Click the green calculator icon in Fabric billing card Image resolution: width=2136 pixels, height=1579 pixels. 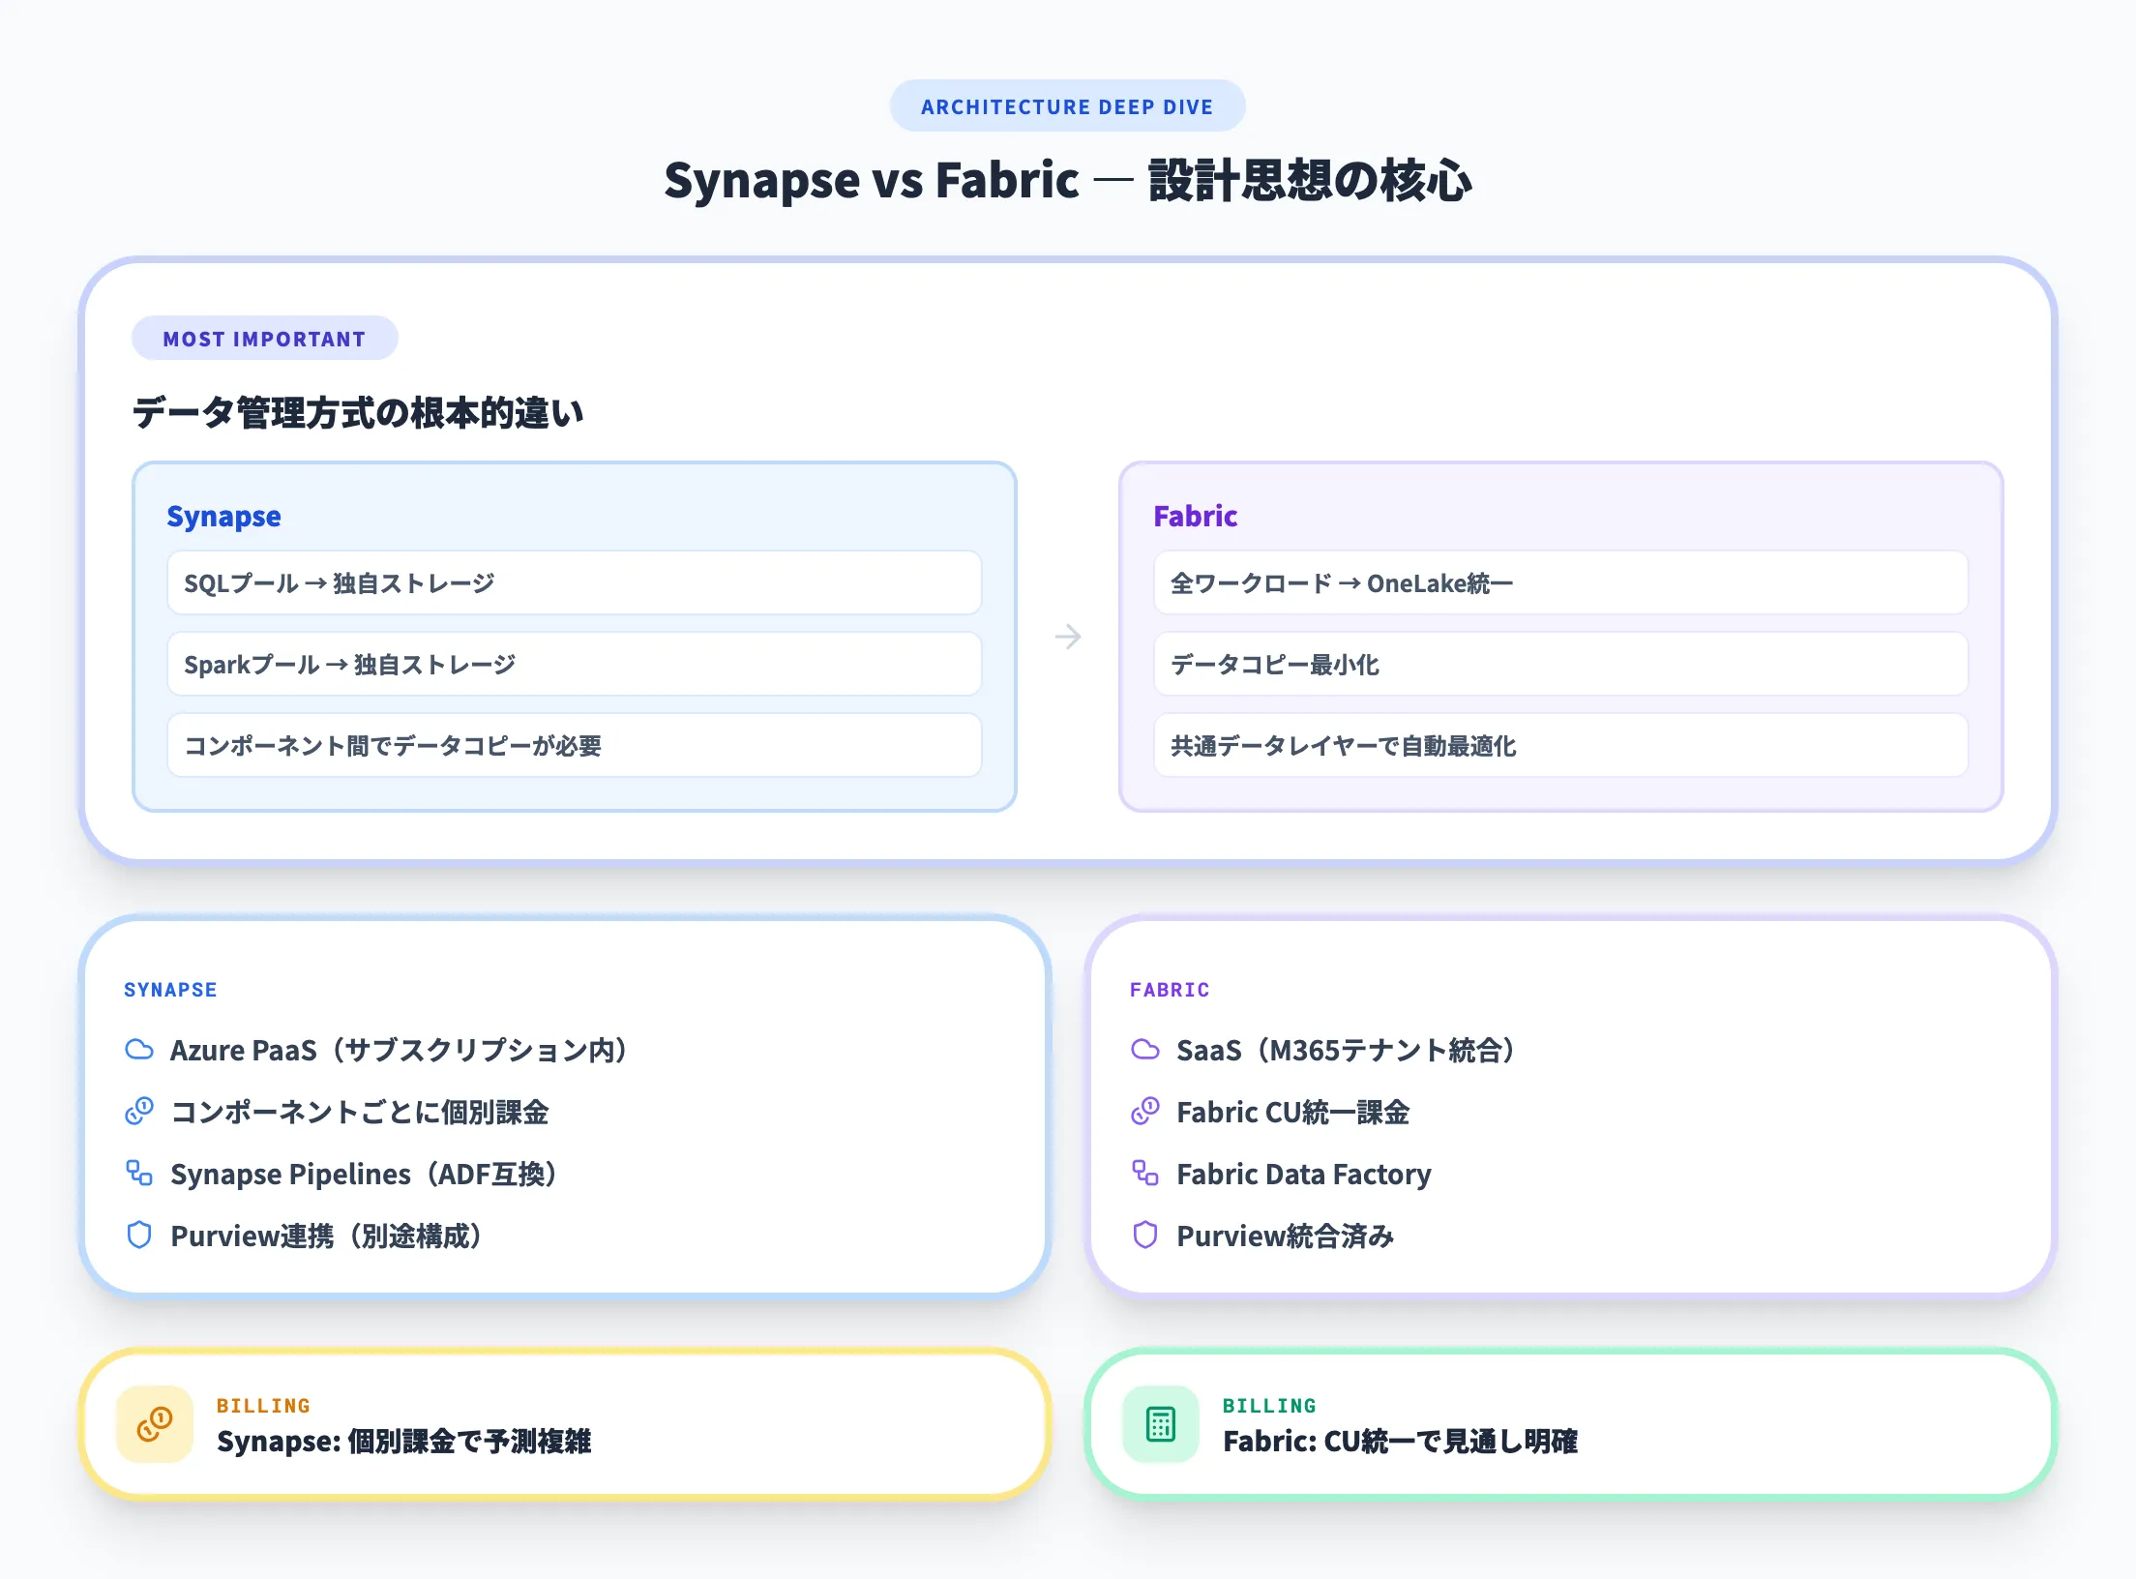coord(1161,1424)
